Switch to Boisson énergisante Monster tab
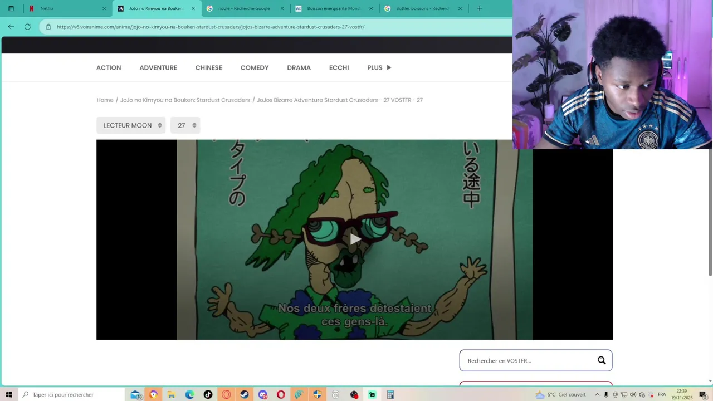Viewport: 713px width, 401px height. click(x=334, y=8)
